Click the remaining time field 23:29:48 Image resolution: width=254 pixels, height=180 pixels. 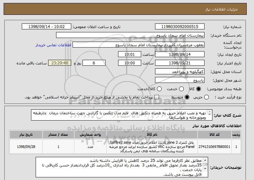point(60,63)
